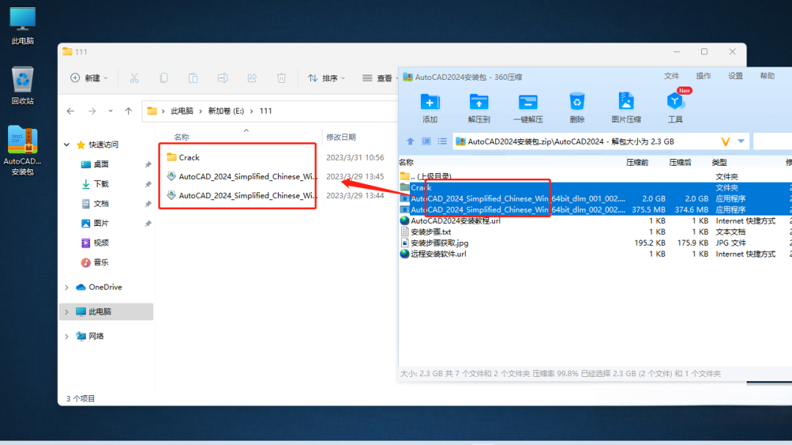
Task: Select Crack folder in Explorer 111 window
Action: click(x=189, y=158)
